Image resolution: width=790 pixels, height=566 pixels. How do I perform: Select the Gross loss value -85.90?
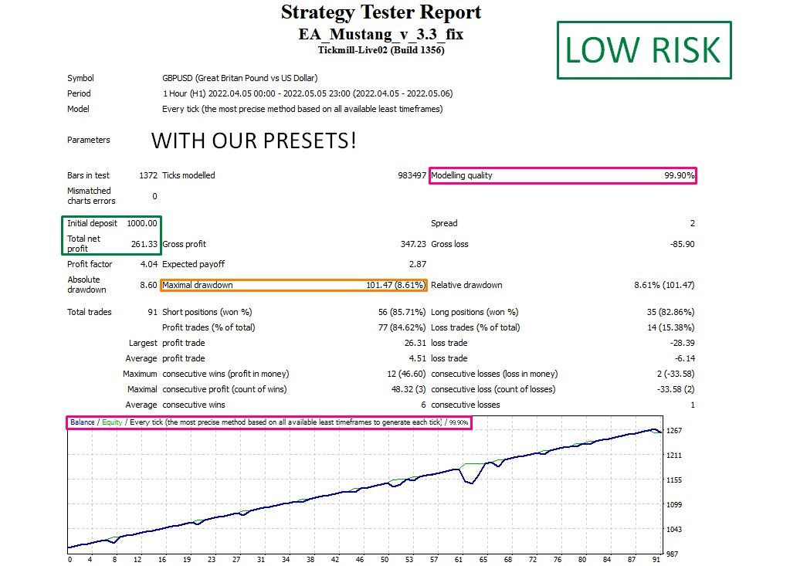click(x=682, y=244)
